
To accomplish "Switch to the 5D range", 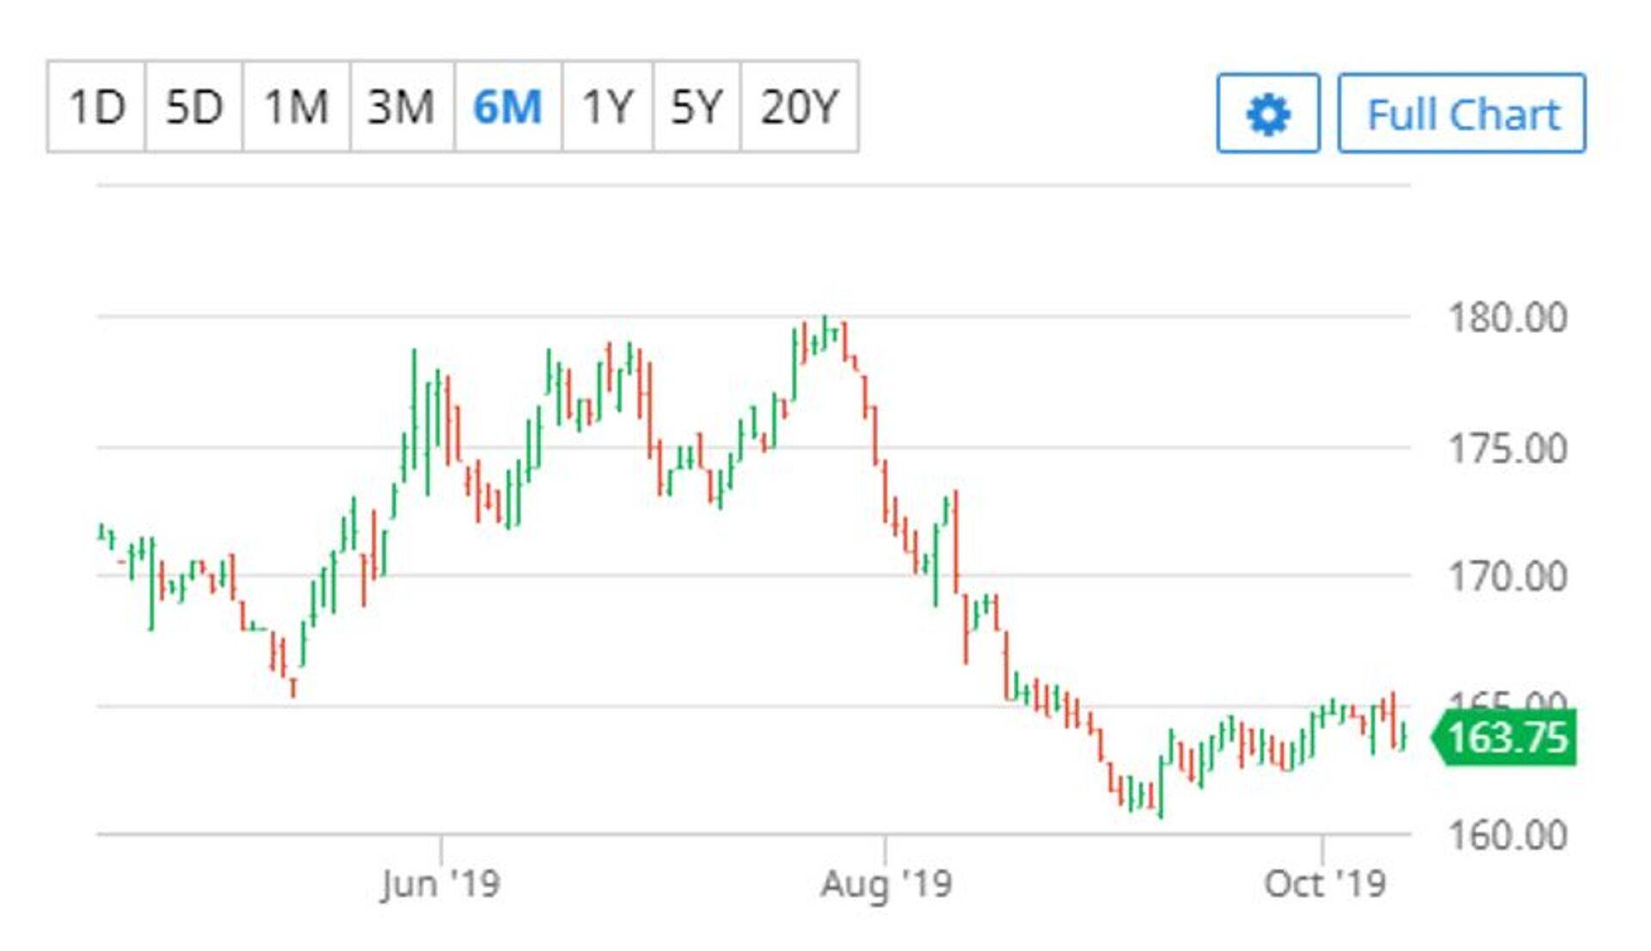I will coord(193,107).
